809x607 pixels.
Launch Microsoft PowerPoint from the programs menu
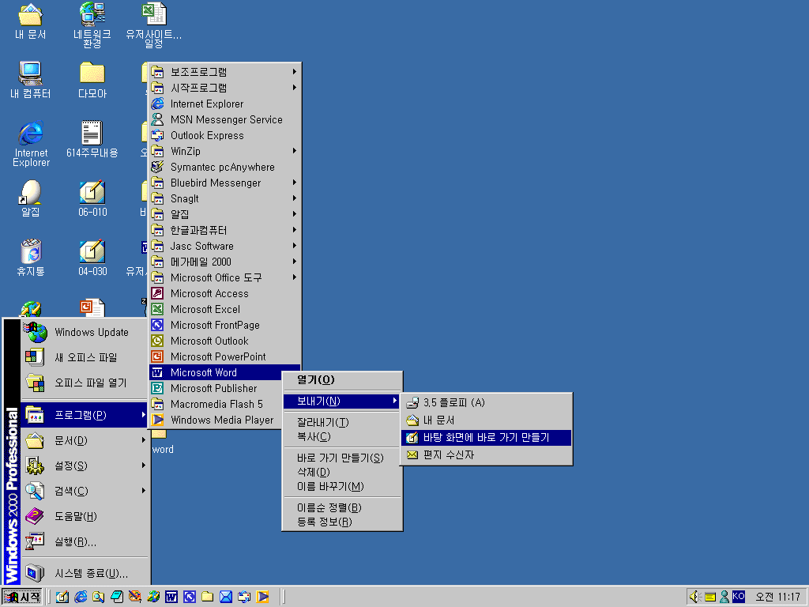(x=224, y=356)
